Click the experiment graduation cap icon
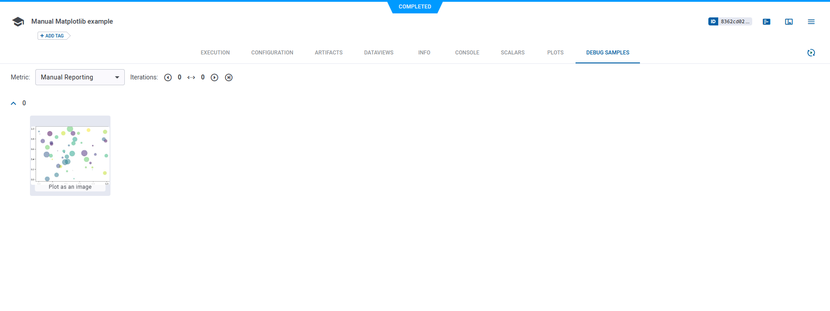Image resolution: width=830 pixels, height=311 pixels. (18, 22)
